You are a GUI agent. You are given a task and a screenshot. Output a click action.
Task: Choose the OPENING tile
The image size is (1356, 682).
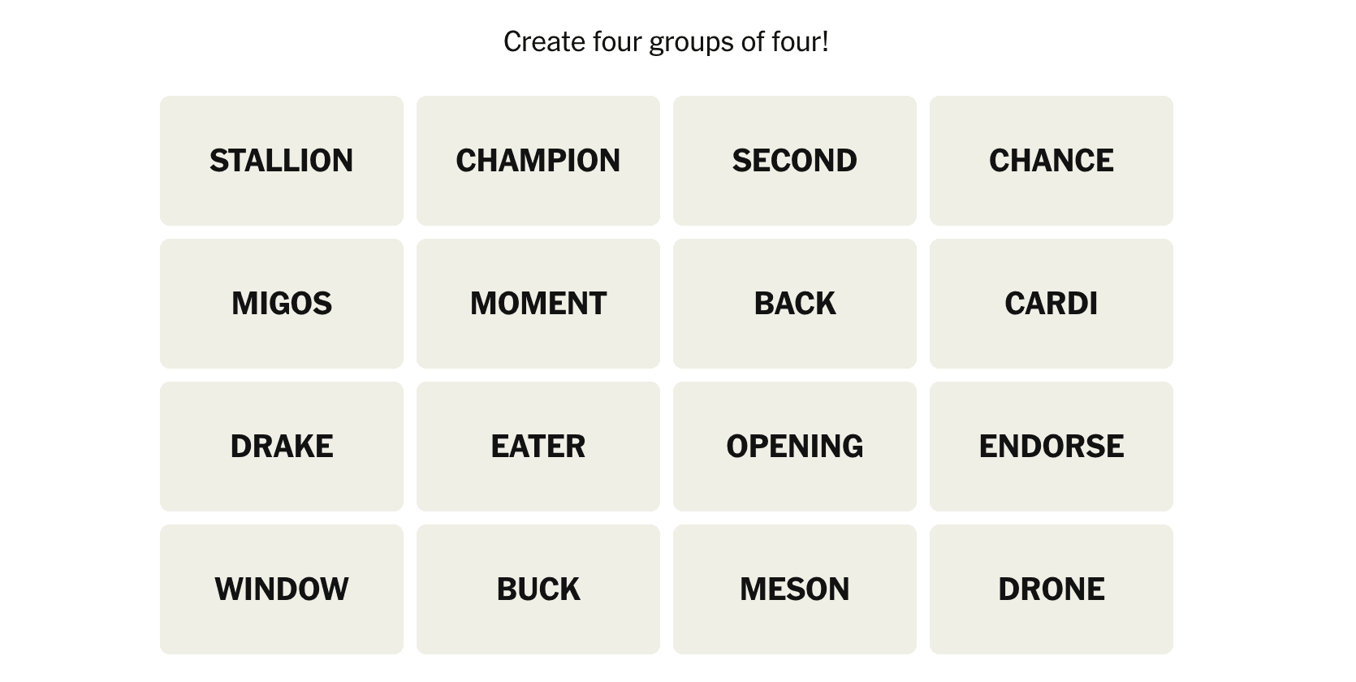pyautogui.click(x=794, y=447)
